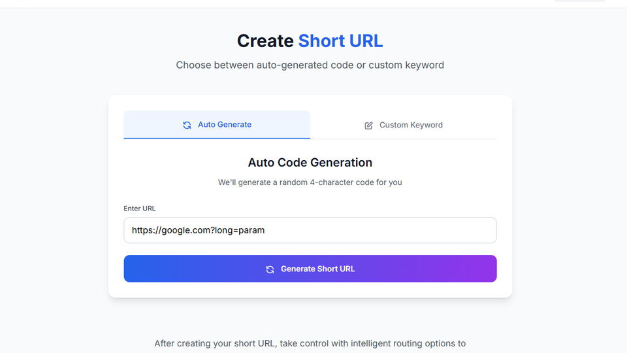Click the pencil edit icon beside Custom Keyword

(x=368, y=126)
